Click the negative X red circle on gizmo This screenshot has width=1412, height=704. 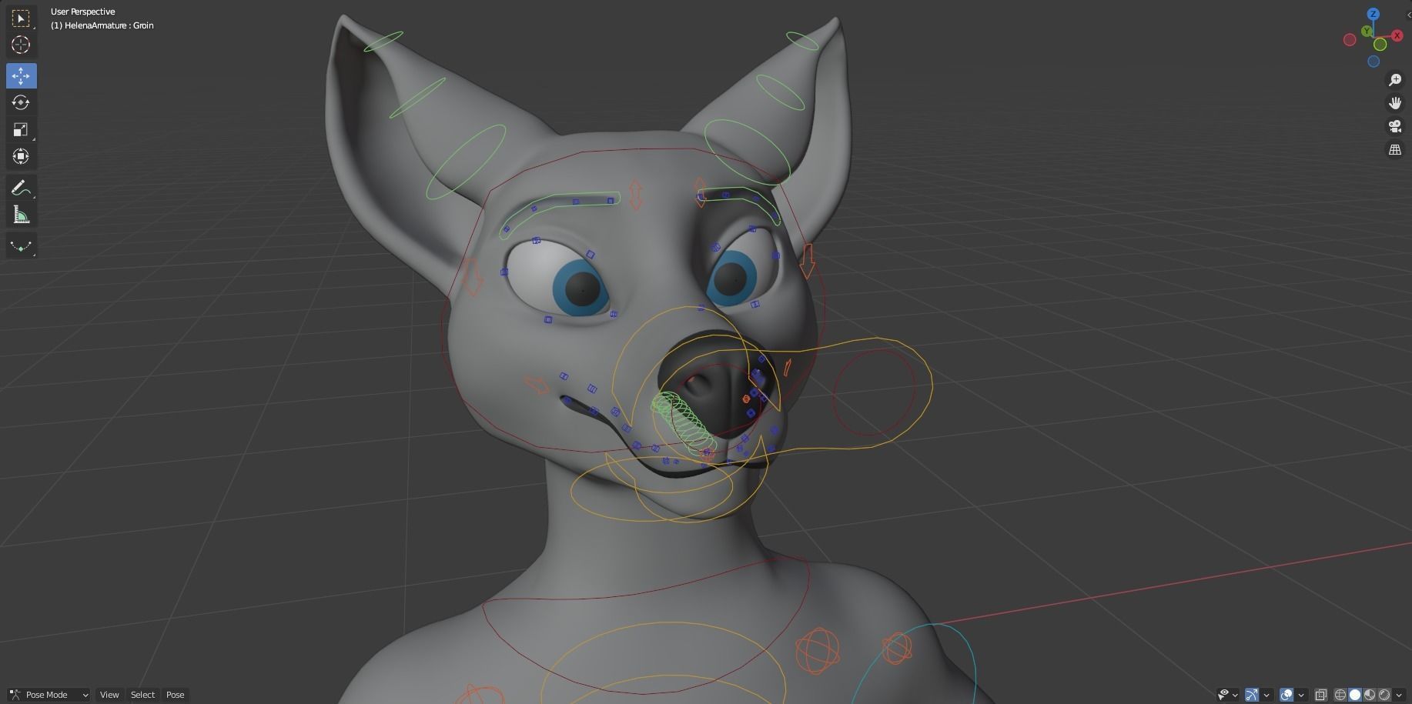[x=1350, y=40]
